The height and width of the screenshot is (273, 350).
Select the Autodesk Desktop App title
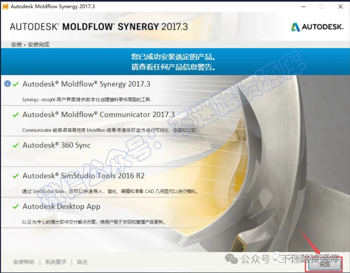[61, 206]
